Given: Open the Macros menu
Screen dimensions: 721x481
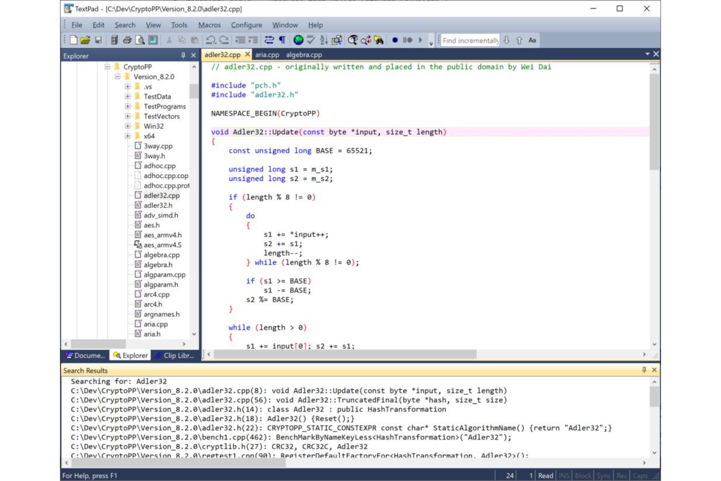Looking at the screenshot, I should point(209,25).
